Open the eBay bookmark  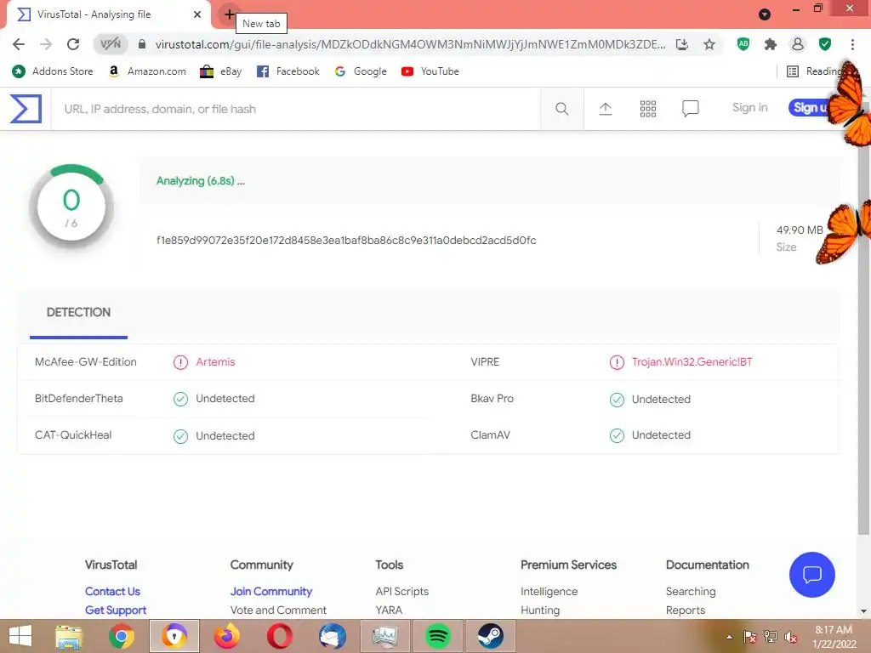221,71
